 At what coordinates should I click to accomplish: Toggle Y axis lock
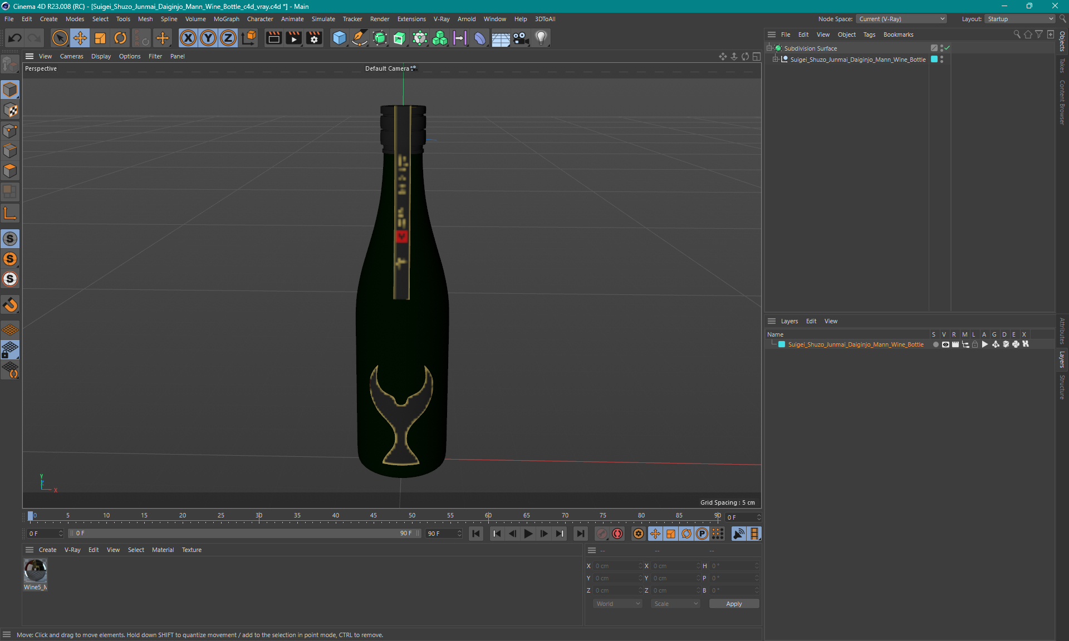click(x=208, y=38)
